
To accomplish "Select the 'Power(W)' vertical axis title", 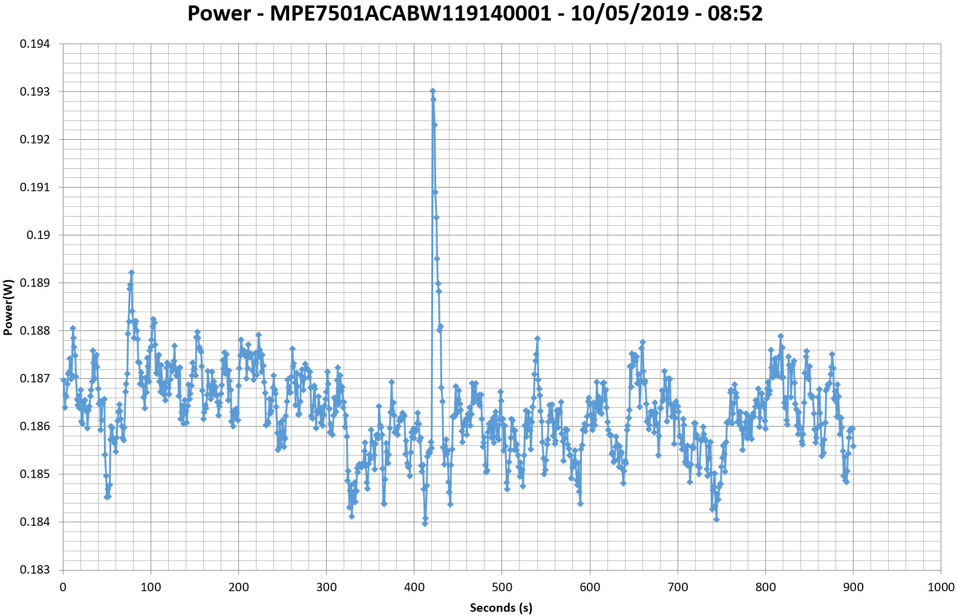I will coord(8,307).
